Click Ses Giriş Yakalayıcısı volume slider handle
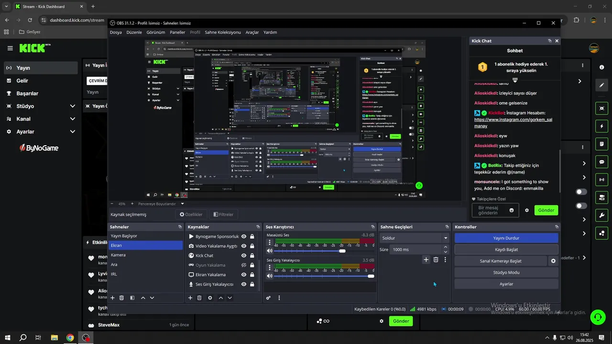 click(371, 276)
